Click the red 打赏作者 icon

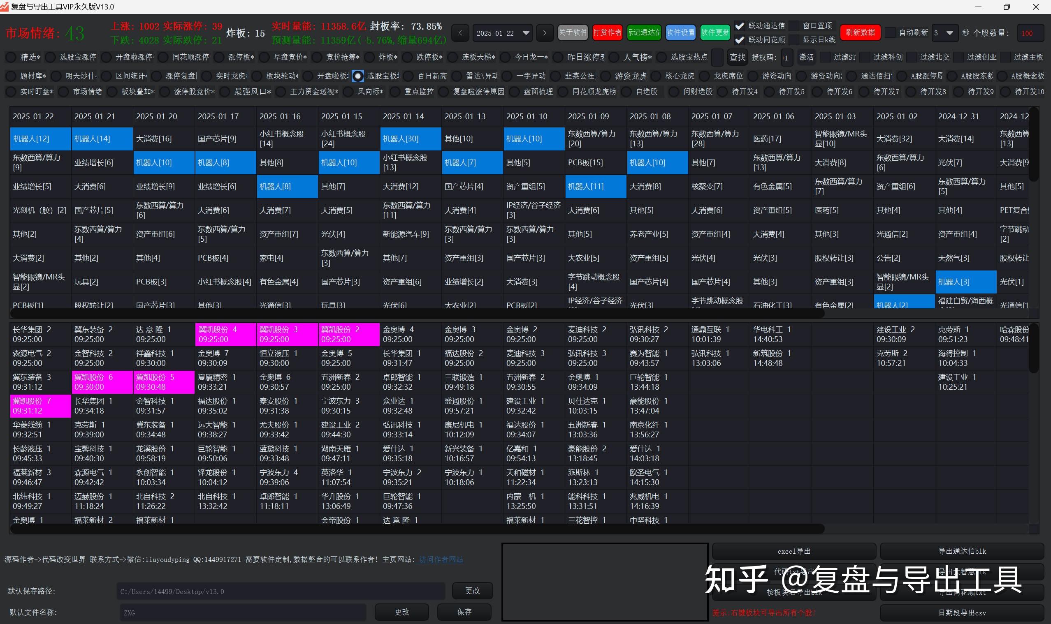click(607, 33)
